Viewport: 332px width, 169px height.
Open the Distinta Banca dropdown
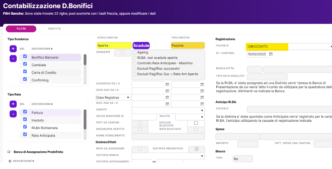tap(168, 156)
